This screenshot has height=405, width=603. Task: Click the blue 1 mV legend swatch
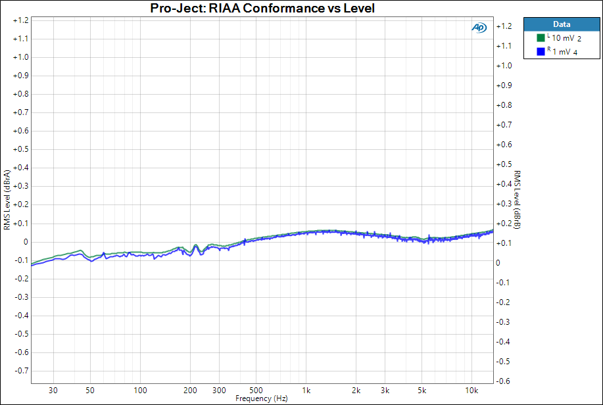tap(541, 51)
